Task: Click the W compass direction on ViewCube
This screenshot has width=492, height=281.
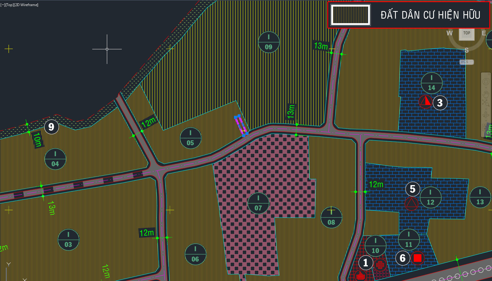Action: tap(449, 33)
